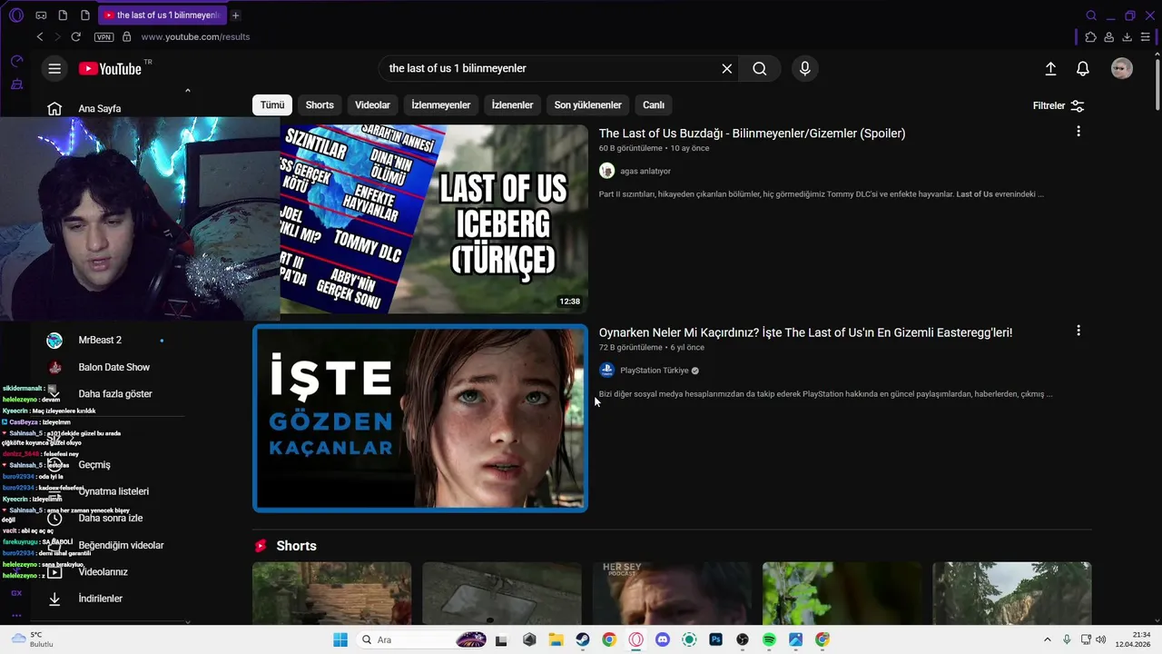The height and width of the screenshot is (654, 1162).
Task: Open File Explorer from the taskbar
Action: [556, 639]
